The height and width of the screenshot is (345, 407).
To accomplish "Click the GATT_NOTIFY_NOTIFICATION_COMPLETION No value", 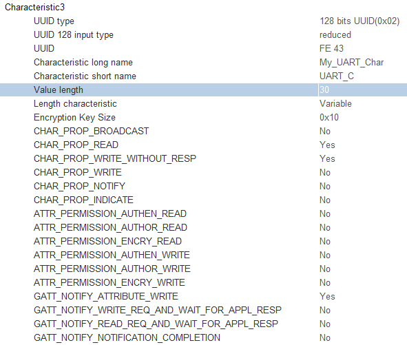I will (x=325, y=337).
